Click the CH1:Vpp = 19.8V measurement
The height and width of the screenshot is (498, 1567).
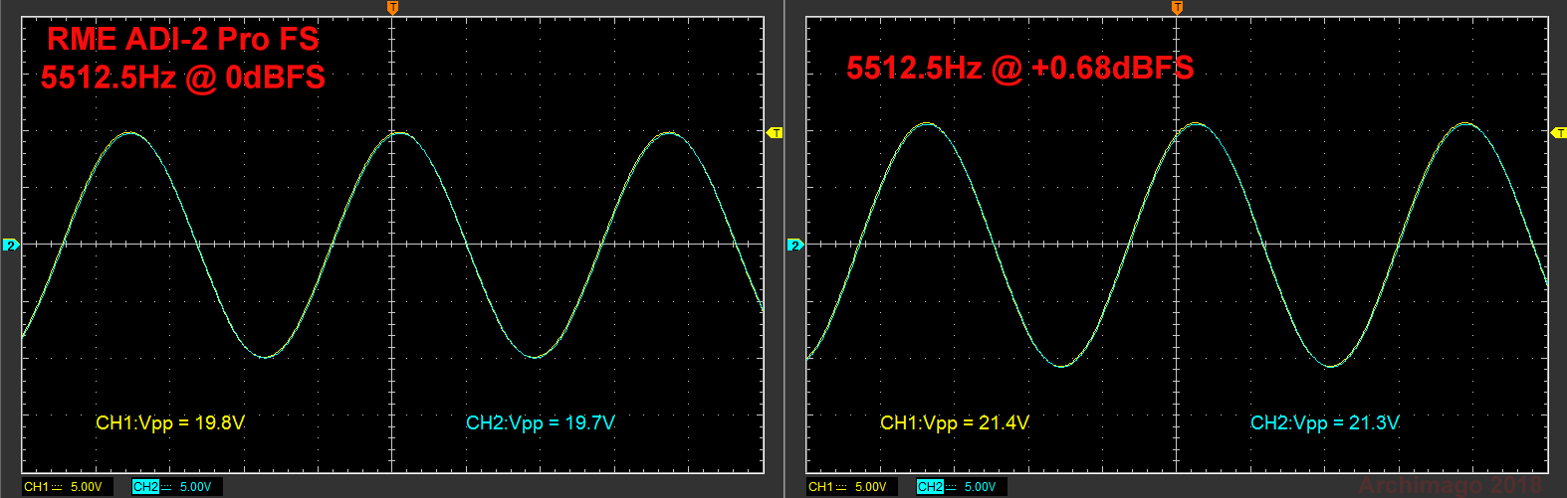170,423
